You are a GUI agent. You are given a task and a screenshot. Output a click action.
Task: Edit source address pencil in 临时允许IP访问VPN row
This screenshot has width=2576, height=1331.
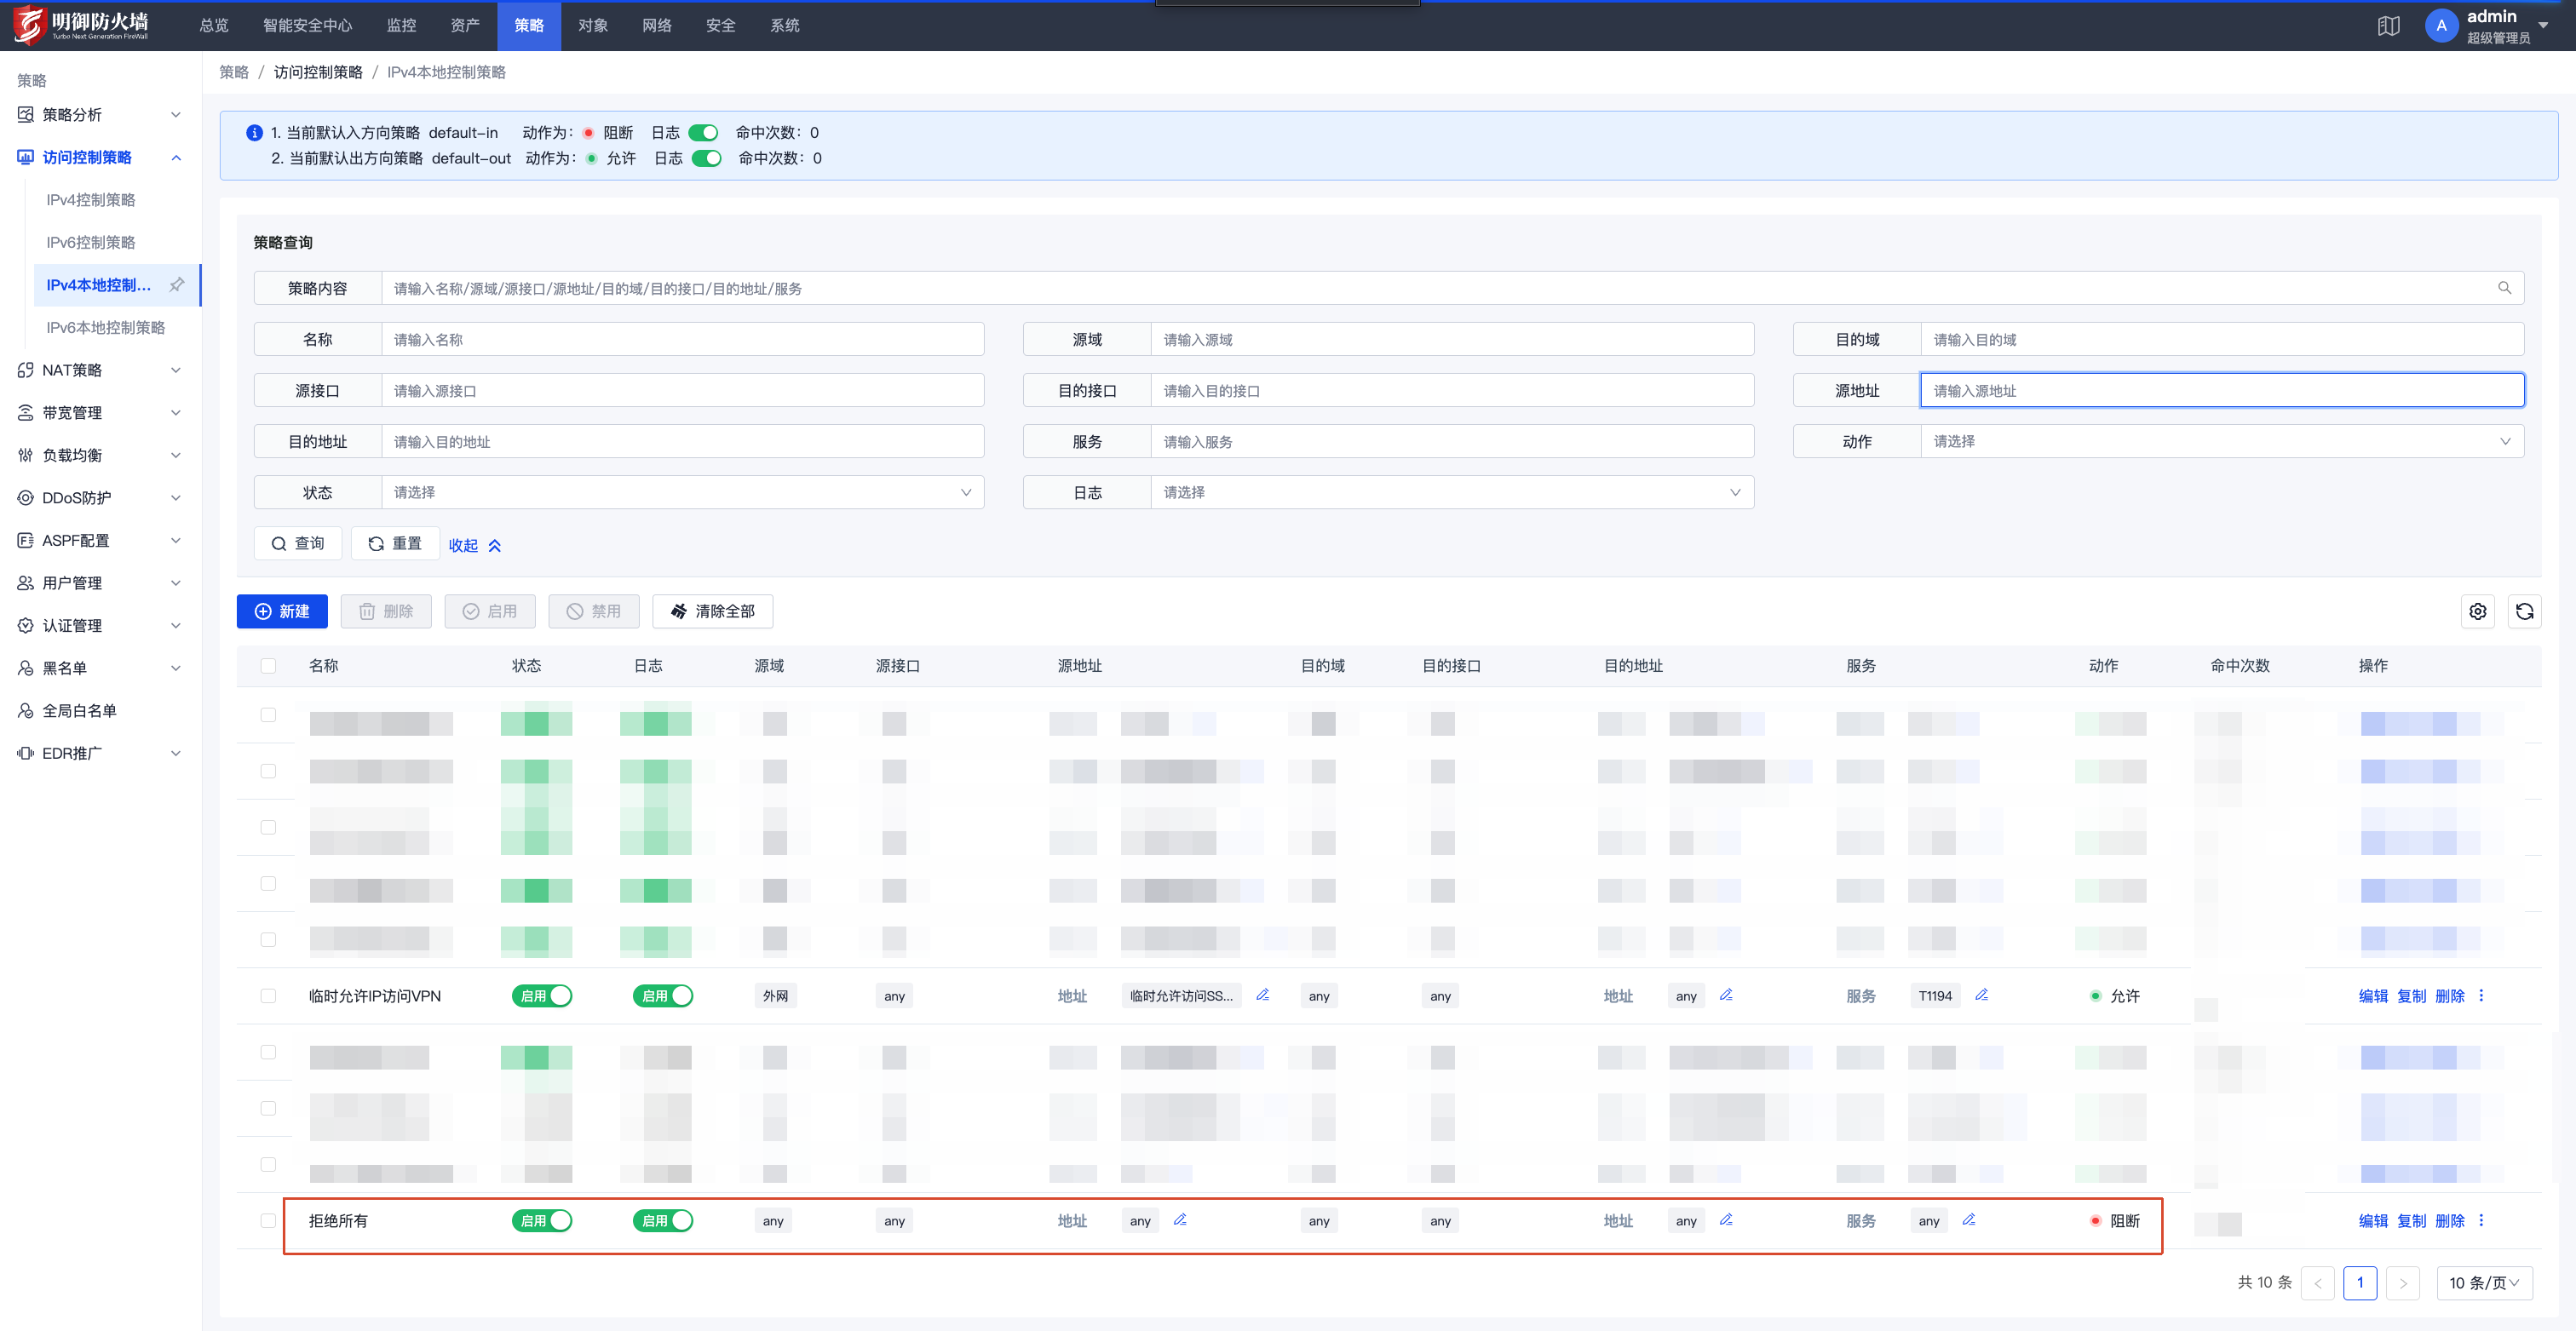[x=1262, y=994]
